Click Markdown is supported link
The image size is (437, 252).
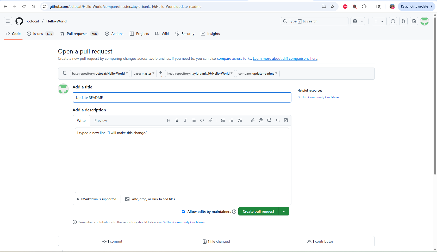(97, 199)
